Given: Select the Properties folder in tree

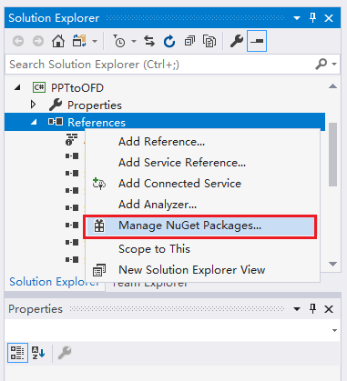Looking at the screenshot, I should coord(95,105).
